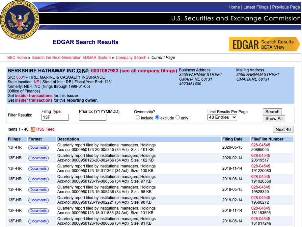Open file number 028-04545 above film 20619517
Screen dimensions: 302x227
261,156
